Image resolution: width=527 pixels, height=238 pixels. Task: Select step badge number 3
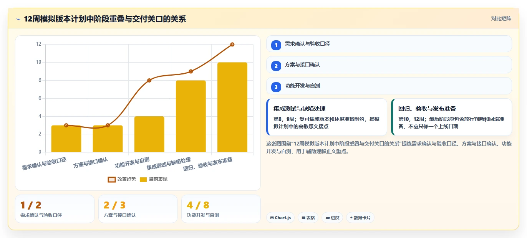[x=276, y=87]
